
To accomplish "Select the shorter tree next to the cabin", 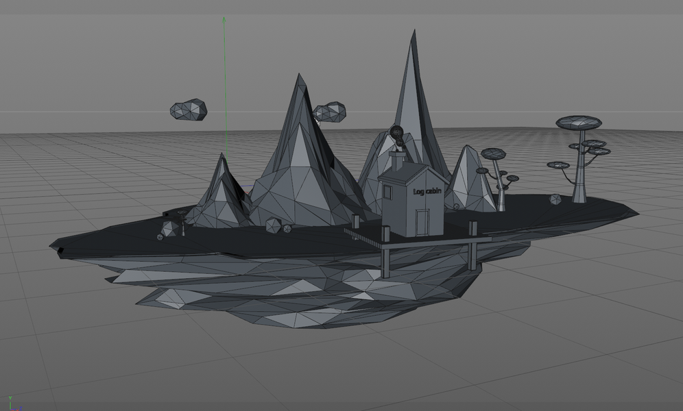I will tap(497, 178).
